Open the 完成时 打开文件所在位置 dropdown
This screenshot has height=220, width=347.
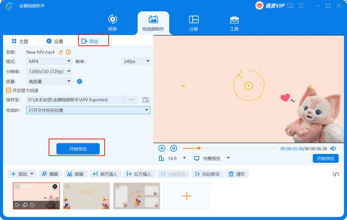[x=88, y=110]
